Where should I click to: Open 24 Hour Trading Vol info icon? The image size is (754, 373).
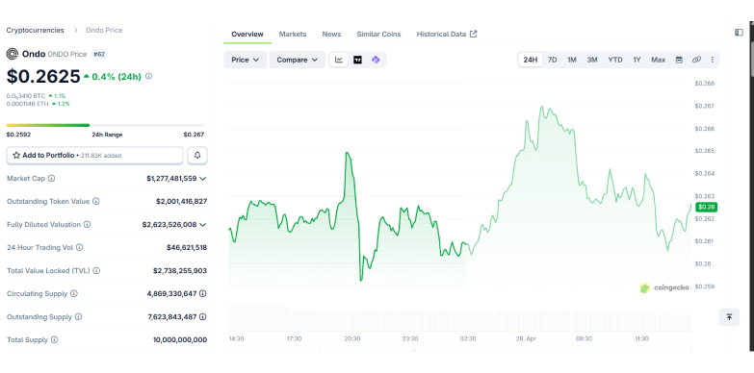79,247
